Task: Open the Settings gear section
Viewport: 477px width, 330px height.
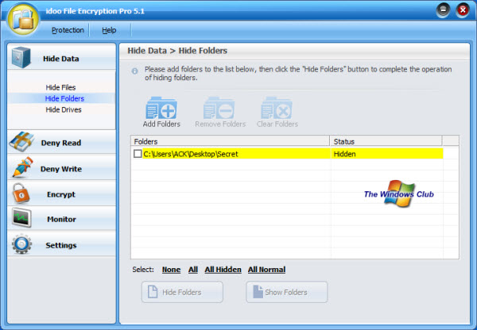Action: pos(61,244)
